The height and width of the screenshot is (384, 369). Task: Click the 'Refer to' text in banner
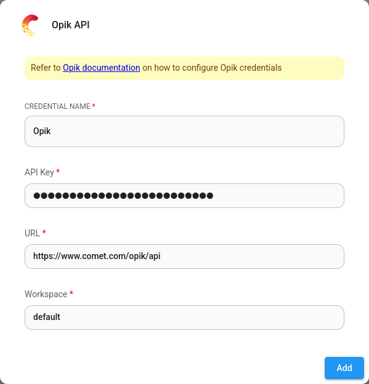pyautogui.click(x=46, y=68)
